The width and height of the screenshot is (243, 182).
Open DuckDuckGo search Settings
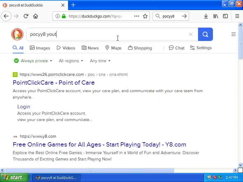[201, 48]
